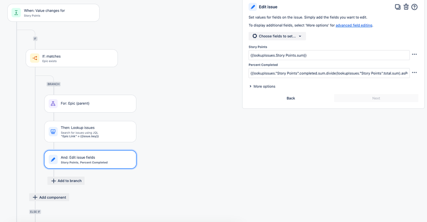Expand More options section
The width and height of the screenshot is (427, 222).
(262, 86)
